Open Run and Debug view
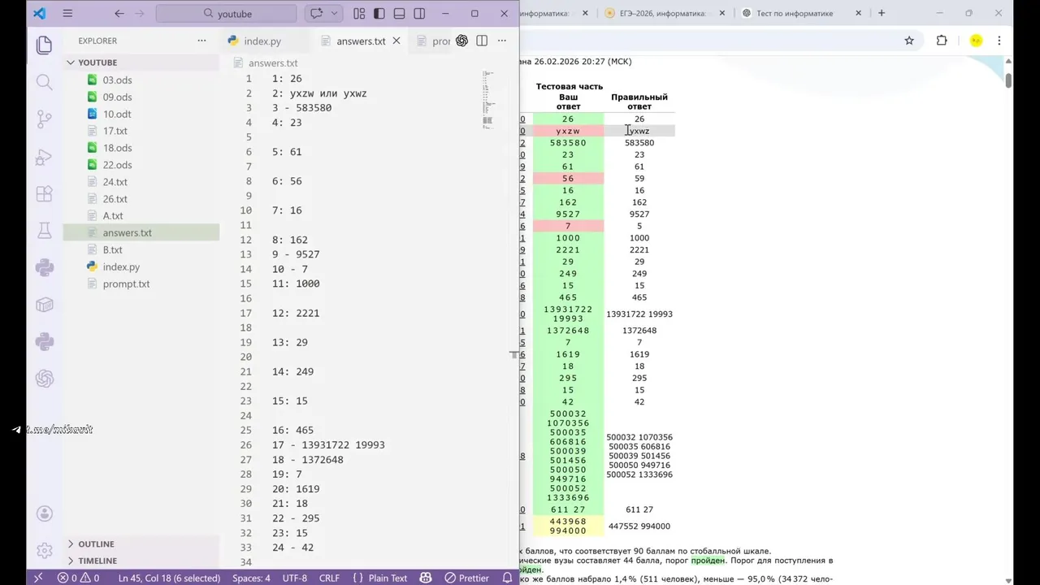The width and height of the screenshot is (1040, 585). tap(45, 157)
